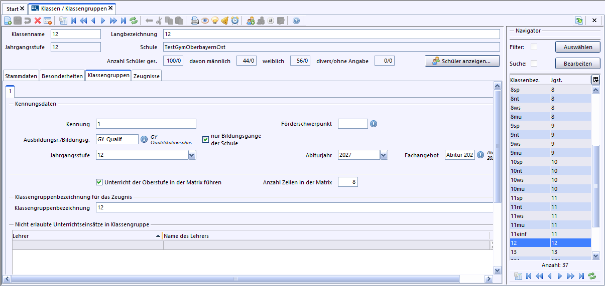Viewport: 605px width, 286px height.
Task: Click the Kennung input field
Action: [x=146, y=124]
